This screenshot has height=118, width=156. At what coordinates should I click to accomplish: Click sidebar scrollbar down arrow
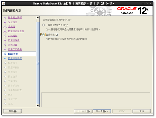click(38, 106)
